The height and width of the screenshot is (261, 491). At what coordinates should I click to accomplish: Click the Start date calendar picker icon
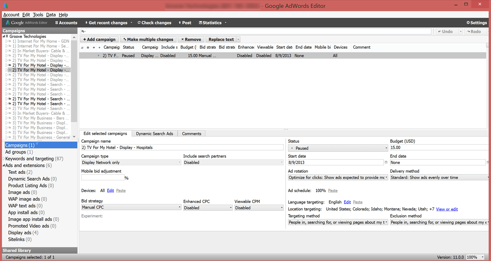tap(386, 162)
